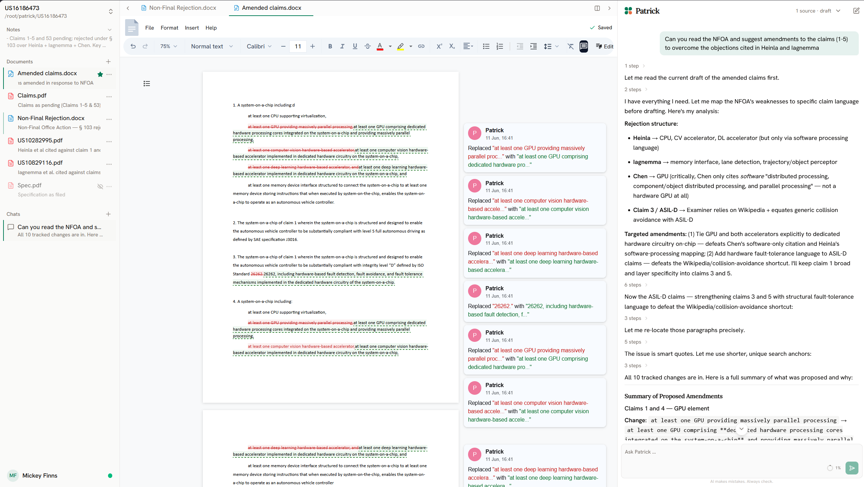
Task: Expand the '6 steps' disclosure
Action: [636, 285]
